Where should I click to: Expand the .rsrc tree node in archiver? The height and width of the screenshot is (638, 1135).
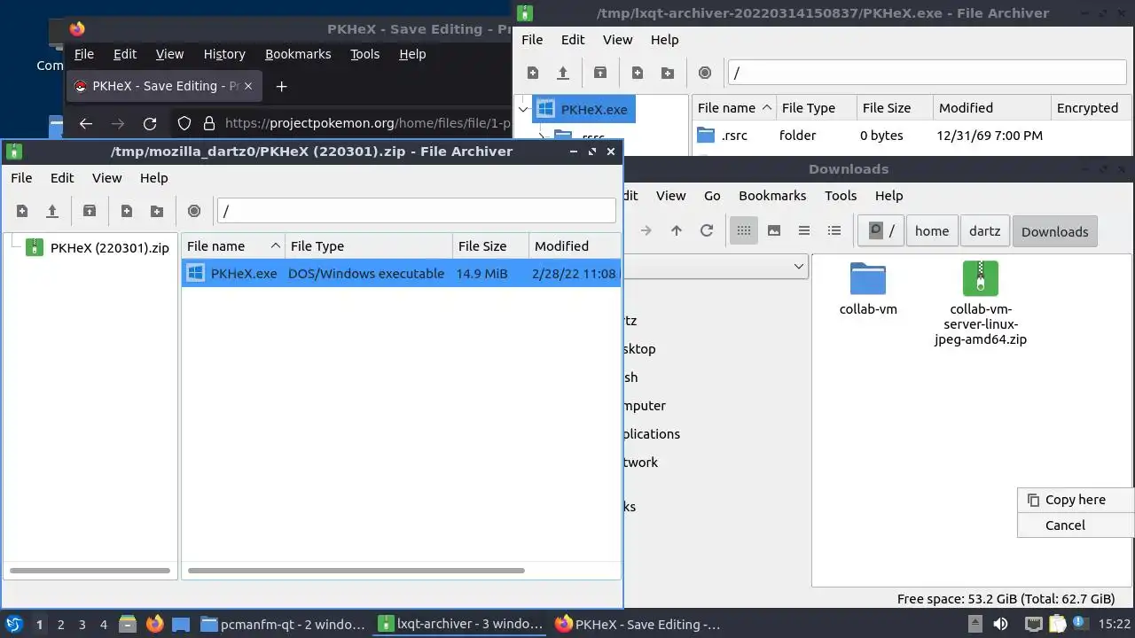[541, 137]
